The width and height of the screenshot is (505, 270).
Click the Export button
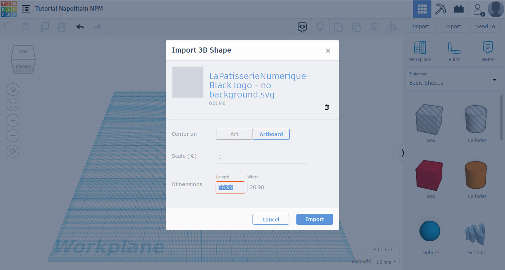[453, 26]
